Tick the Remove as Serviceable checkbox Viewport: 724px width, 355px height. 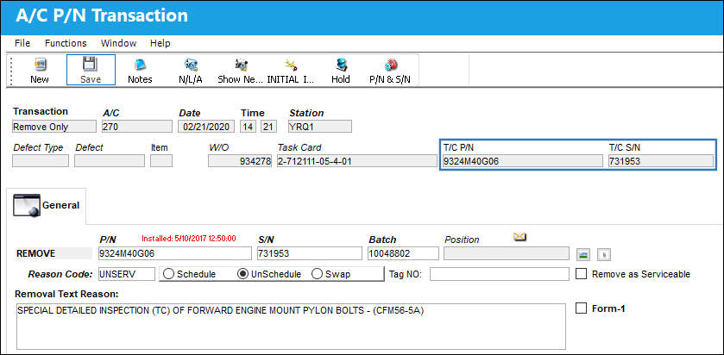(x=582, y=274)
